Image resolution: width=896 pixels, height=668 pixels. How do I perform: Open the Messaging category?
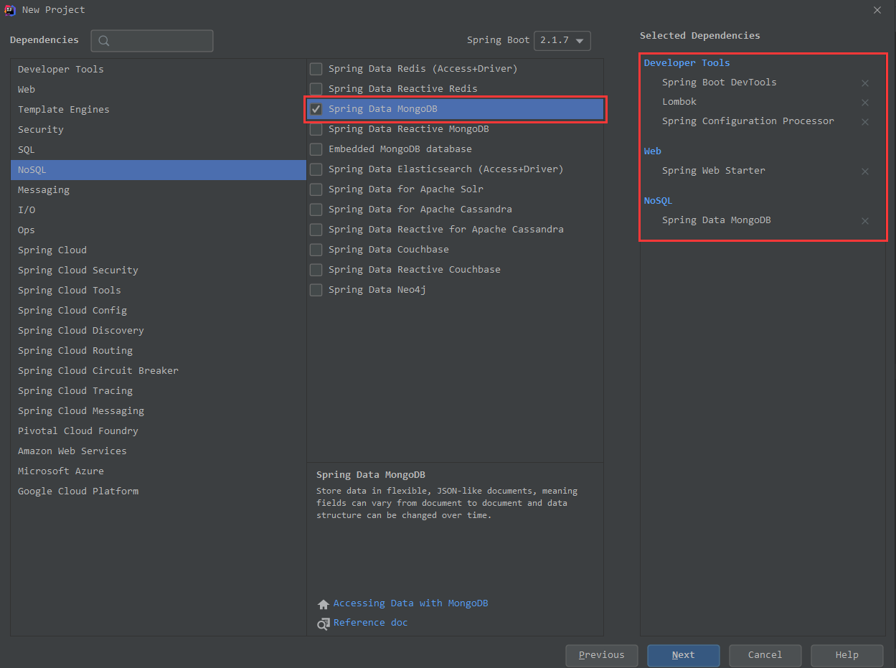159,190
